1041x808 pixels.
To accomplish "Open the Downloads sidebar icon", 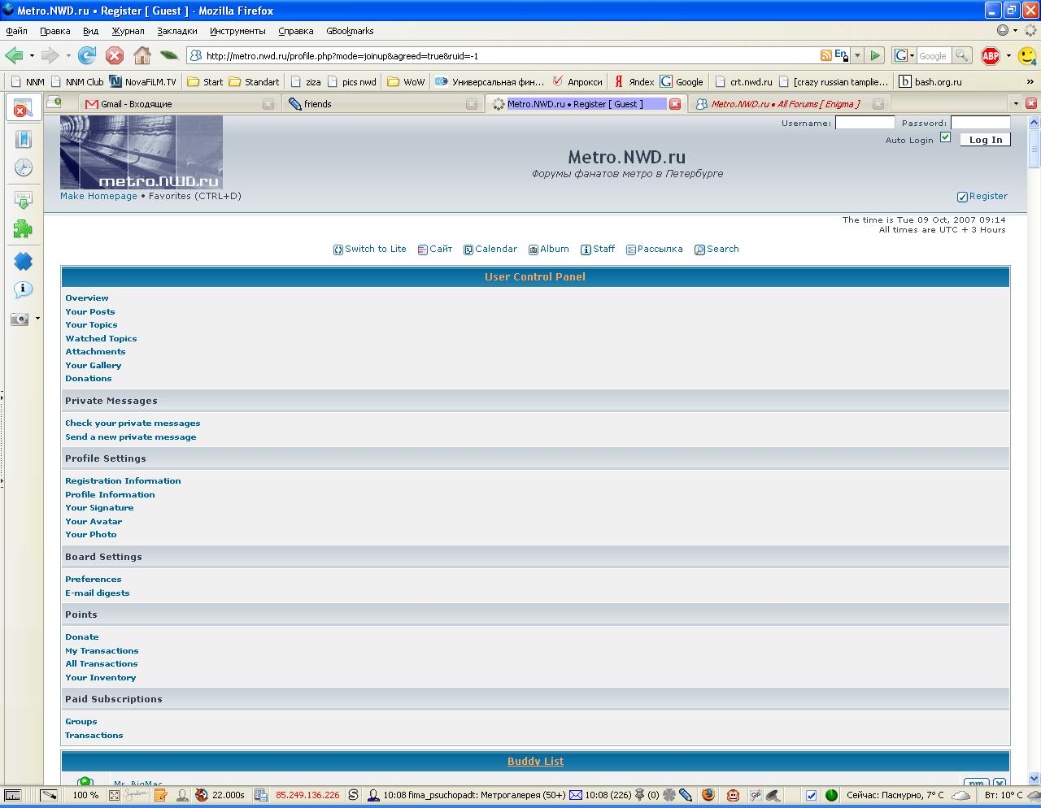I will coord(24,200).
